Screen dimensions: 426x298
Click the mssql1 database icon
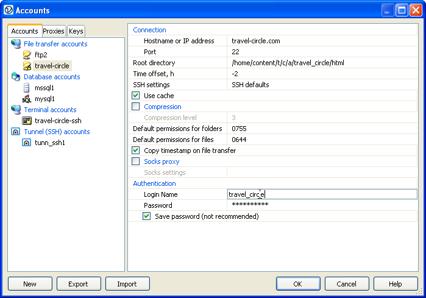click(x=27, y=88)
